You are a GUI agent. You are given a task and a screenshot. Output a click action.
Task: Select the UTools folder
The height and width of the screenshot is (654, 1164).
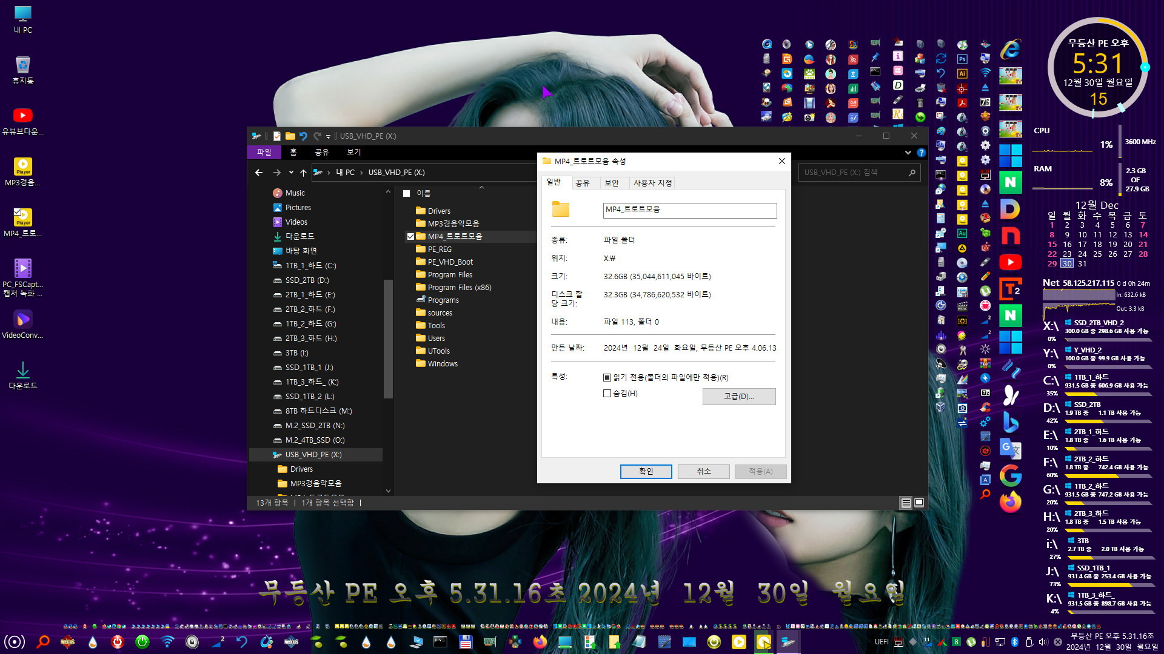click(x=439, y=351)
